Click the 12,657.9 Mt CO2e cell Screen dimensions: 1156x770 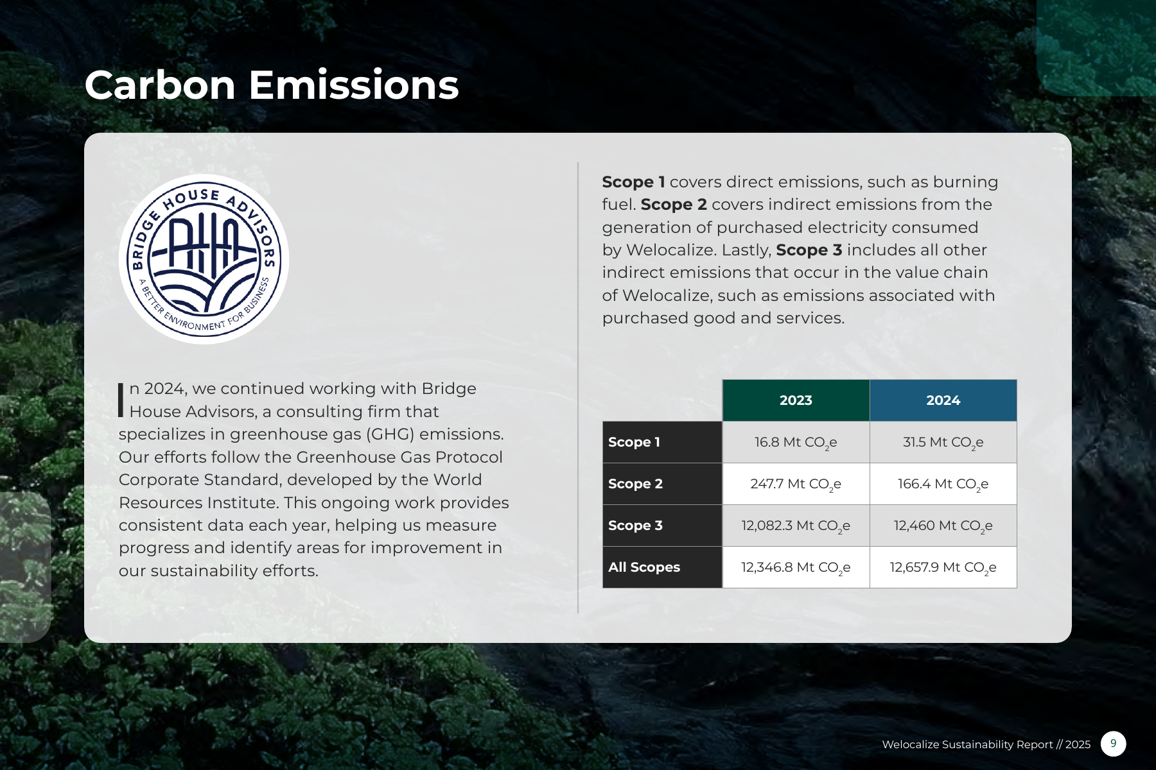click(943, 567)
